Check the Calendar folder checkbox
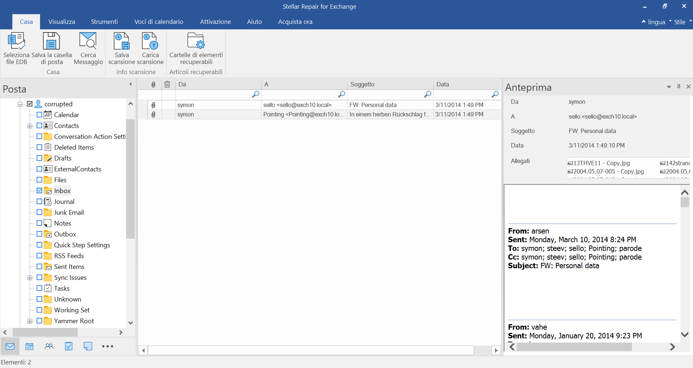 (x=39, y=115)
